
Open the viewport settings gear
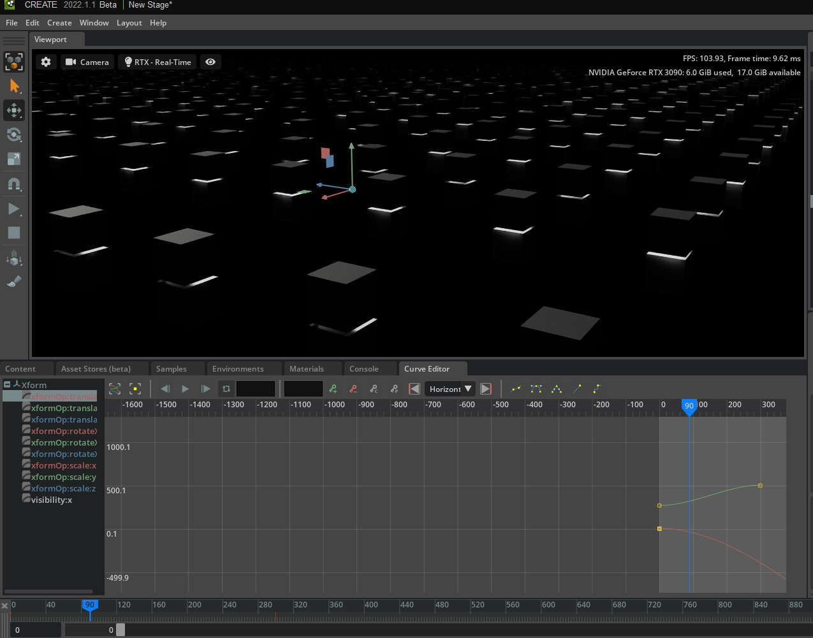pyautogui.click(x=45, y=62)
